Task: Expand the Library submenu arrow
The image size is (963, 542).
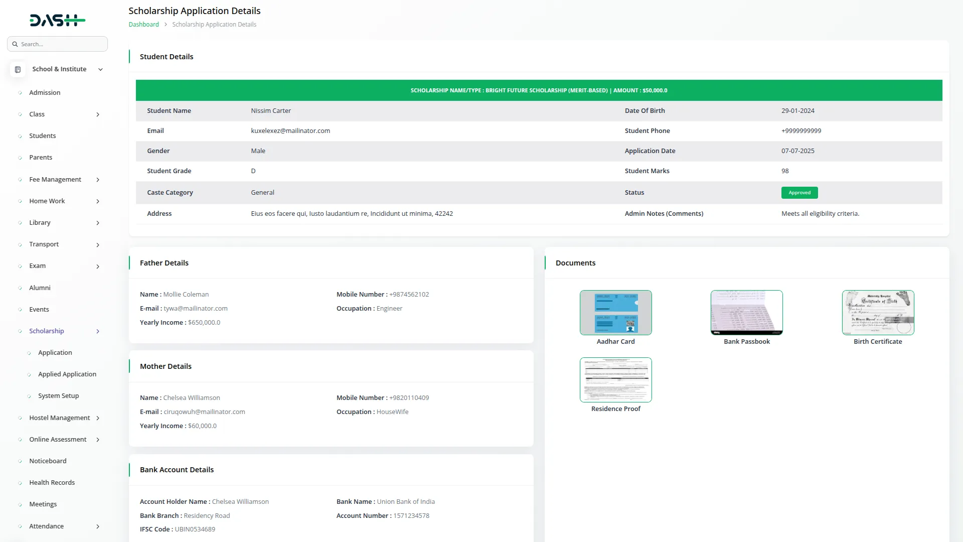Action: [98, 223]
